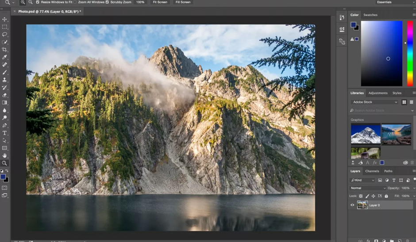Select the Horizontal Type tool
Image resolution: width=416 pixels, height=242 pixels.
(4, 133)
